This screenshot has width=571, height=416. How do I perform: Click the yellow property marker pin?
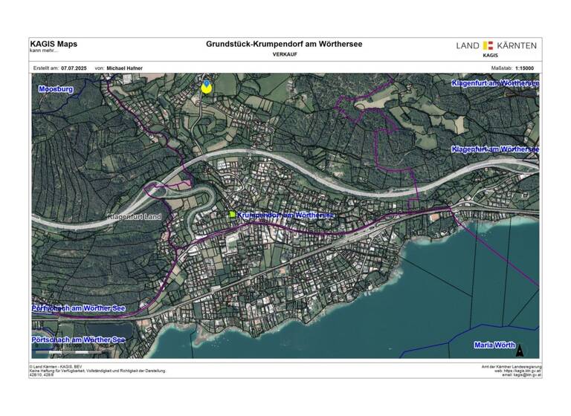206,85
